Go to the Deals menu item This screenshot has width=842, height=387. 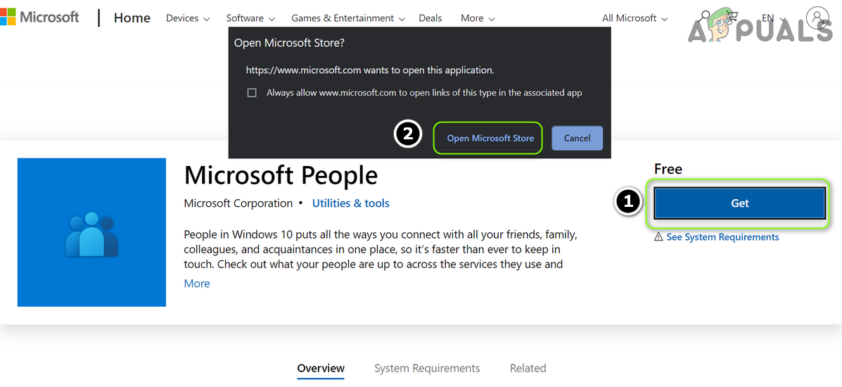[x=430, y=18]
